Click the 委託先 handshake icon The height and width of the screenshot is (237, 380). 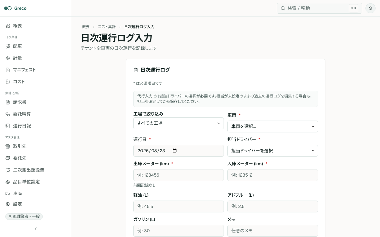[x=8, y=158]
